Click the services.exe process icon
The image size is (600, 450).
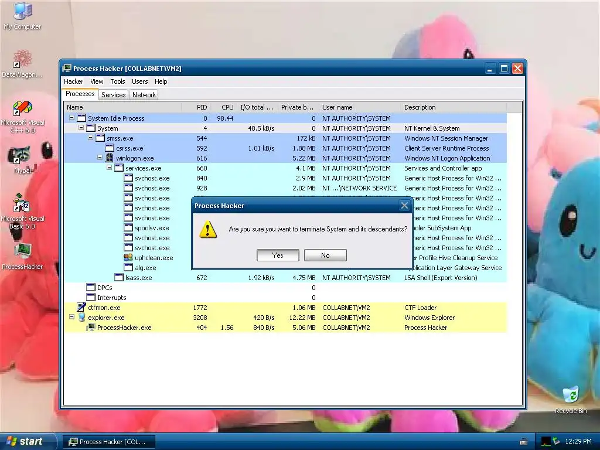(119, 168)
